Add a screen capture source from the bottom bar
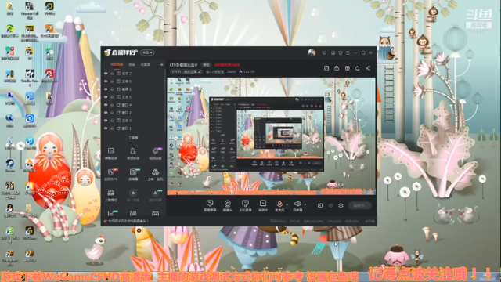 [210, 205]
